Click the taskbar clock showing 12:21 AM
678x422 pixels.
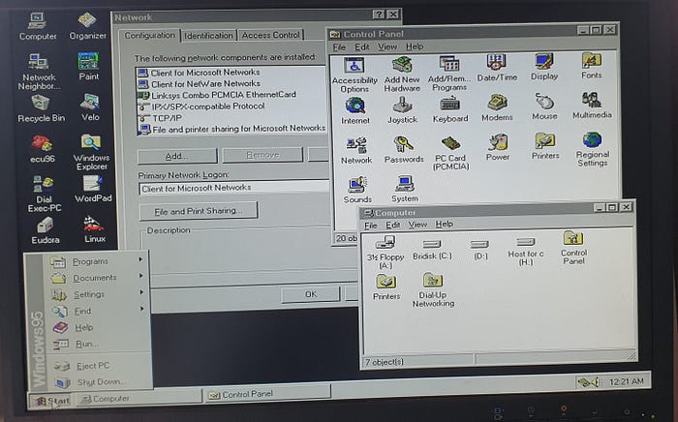click(626, 381)
